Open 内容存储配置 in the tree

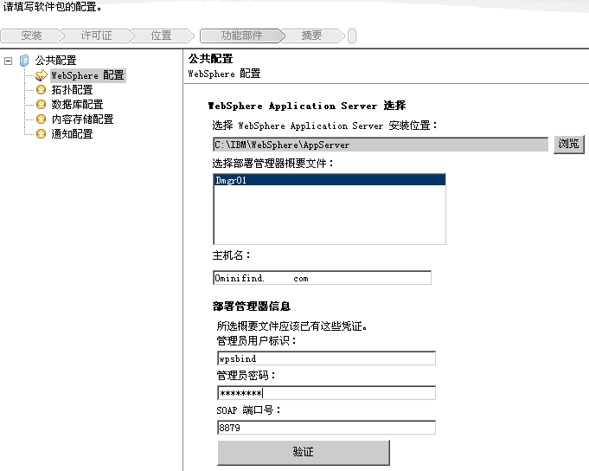(82, 119)
